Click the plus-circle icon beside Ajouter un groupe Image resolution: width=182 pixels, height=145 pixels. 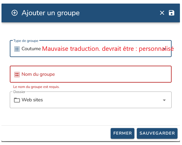15,13
